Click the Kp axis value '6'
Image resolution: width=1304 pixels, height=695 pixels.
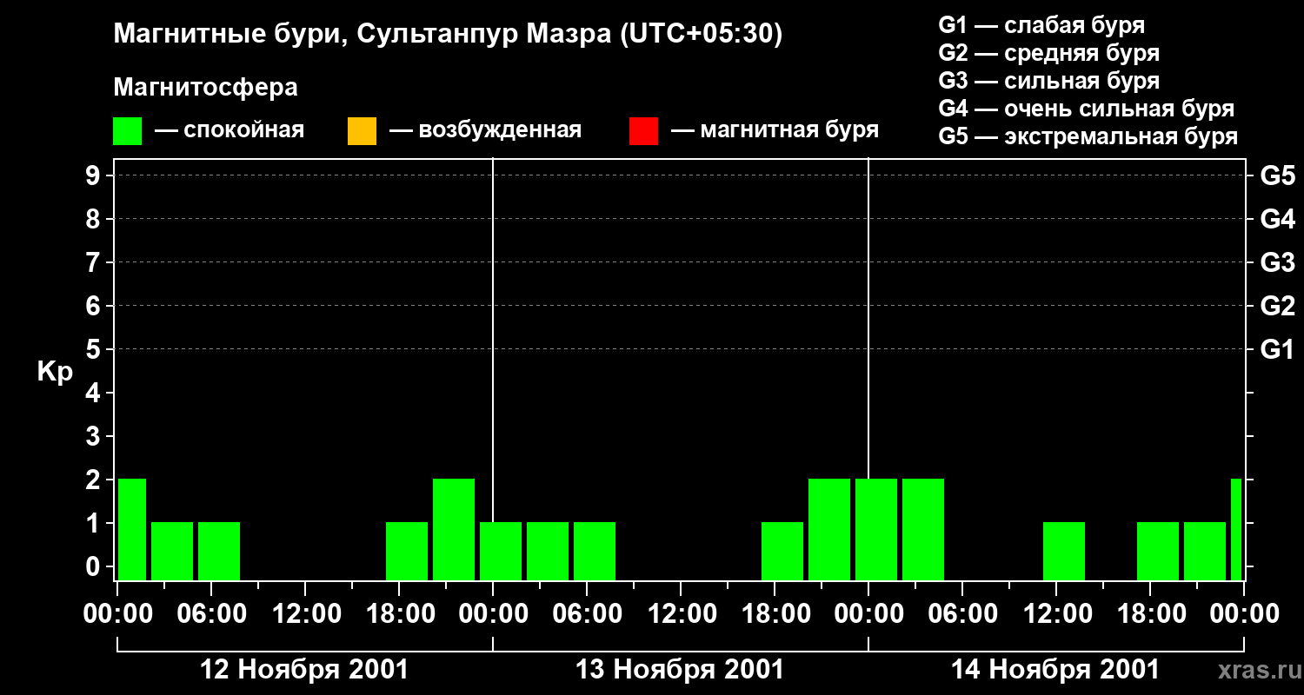click(95, 306)
